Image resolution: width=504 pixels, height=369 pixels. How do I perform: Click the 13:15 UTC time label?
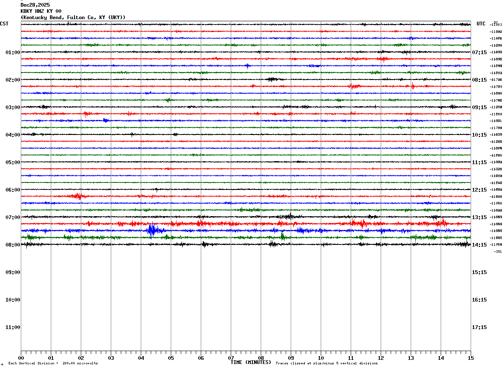(479, 217)
